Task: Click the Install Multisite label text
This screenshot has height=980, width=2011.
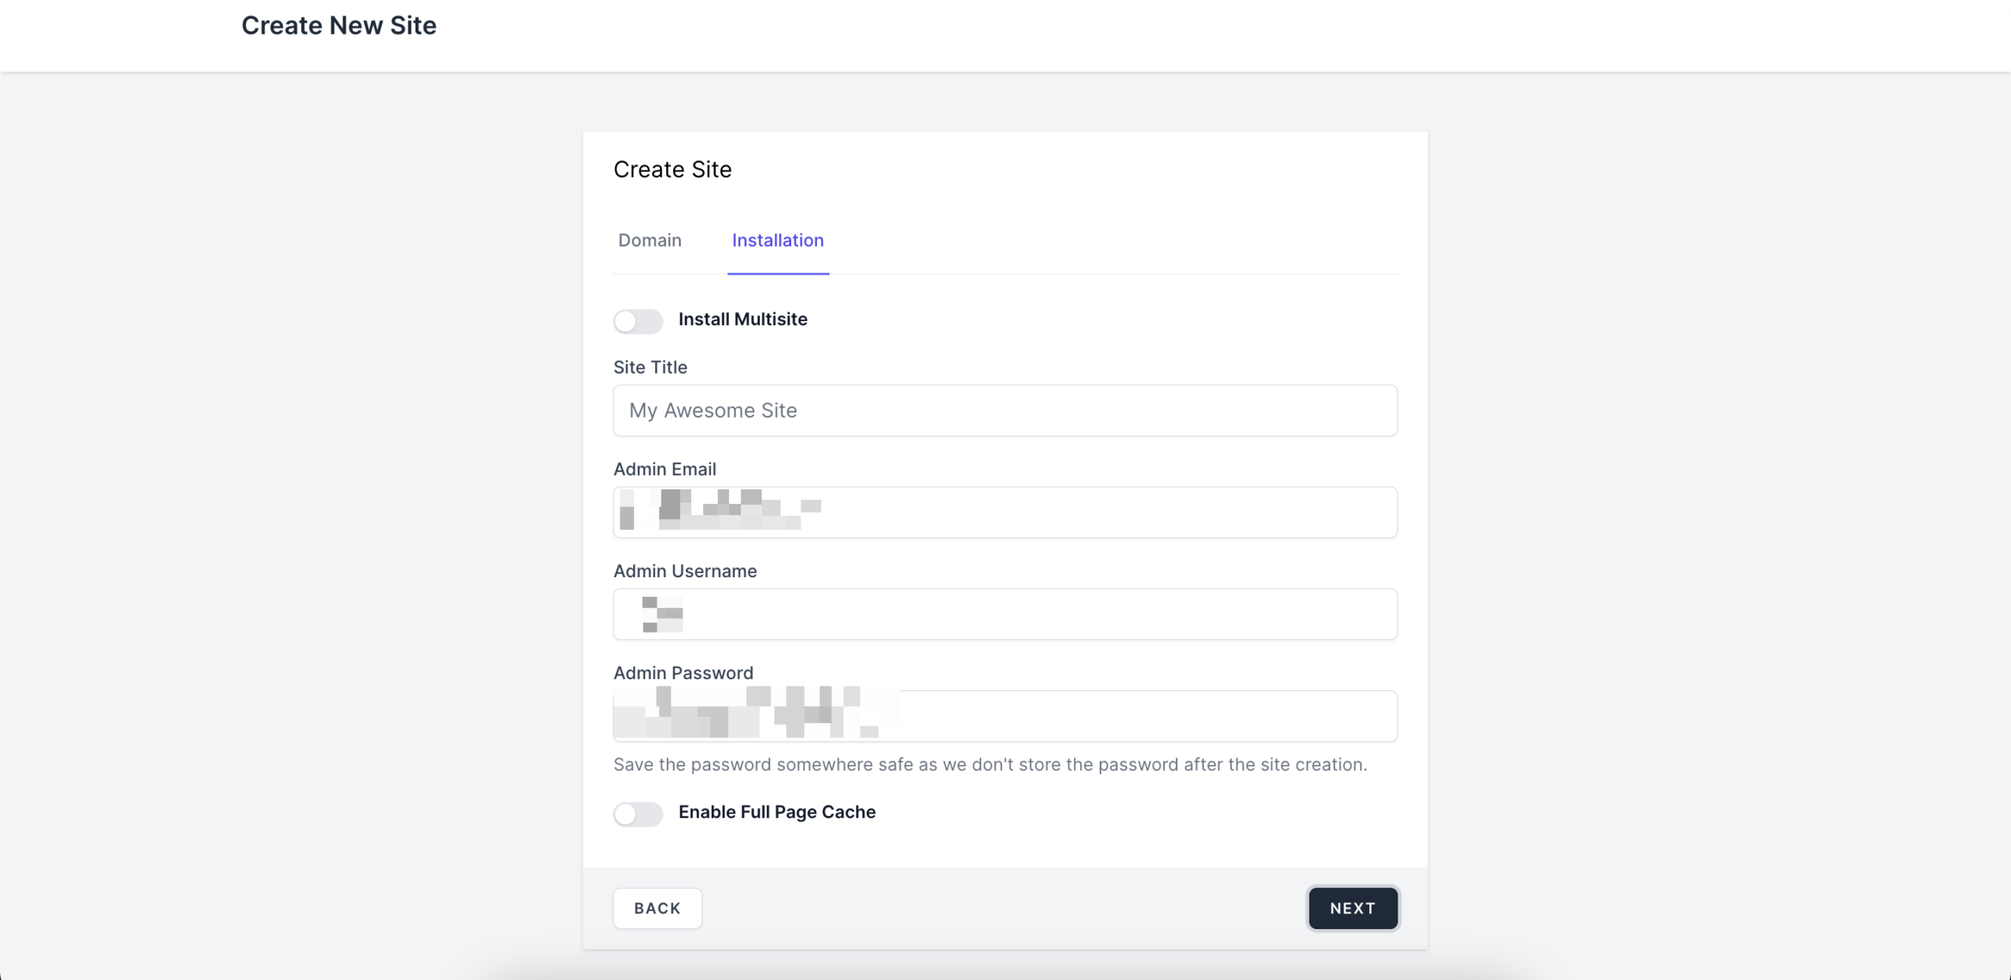Action: point(743,320)
